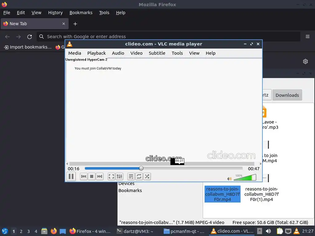Click the VLC cone title icon

pos(70,44)
